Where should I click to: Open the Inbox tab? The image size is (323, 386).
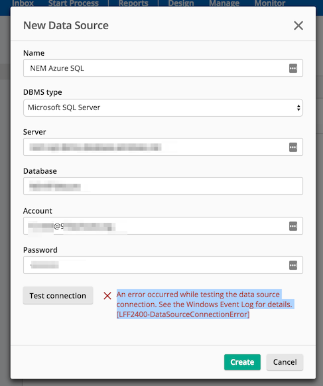click(23, 3)
